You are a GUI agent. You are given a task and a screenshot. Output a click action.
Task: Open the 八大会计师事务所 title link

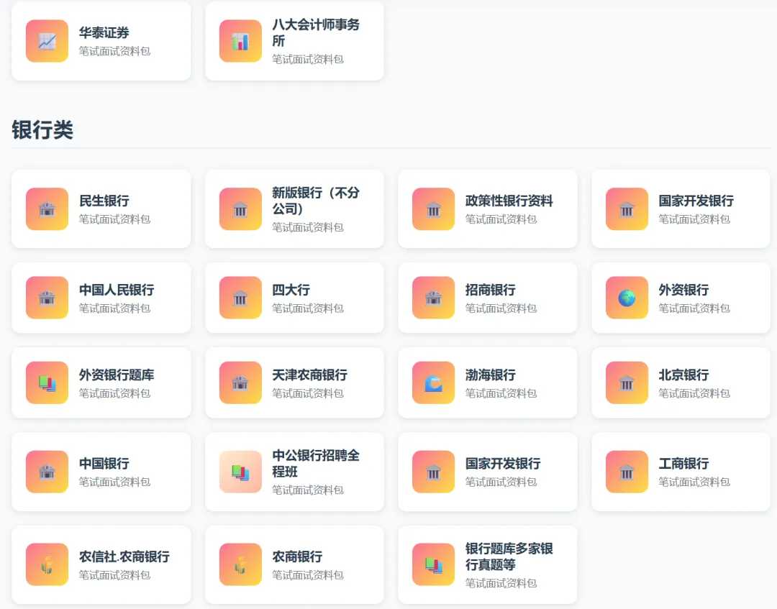pyautogui.click(x=316, y=32)
